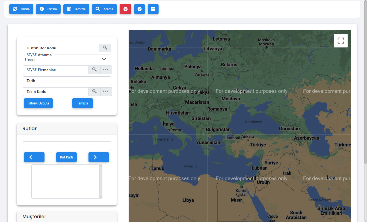This screenshot has height=222, width=367.
Task: Click the Ortala center button
Action: [x=48, y=9]
